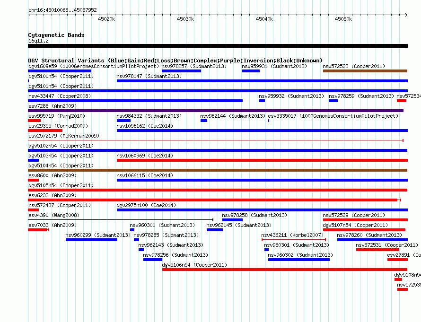421x322 pixels.
Task: Select dgv5105n54 (Cooper2011) label
Action: point(61,185)
